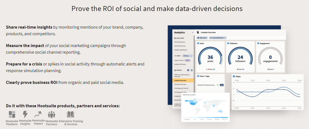Click the 'Measure the impact' bold text

pyautogui.click(x=25, y=46)
